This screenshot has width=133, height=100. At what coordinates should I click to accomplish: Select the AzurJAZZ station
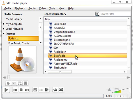click(59, 28)
